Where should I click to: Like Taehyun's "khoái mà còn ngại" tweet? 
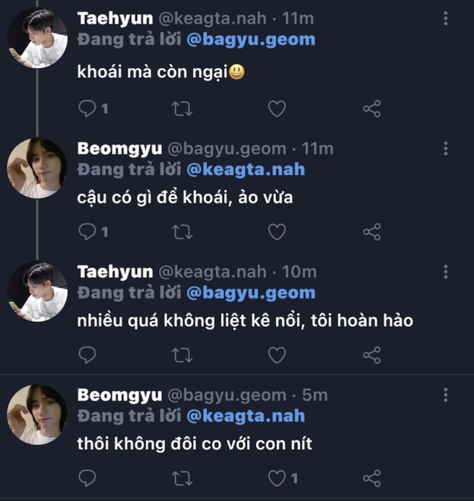click(277, 109)
